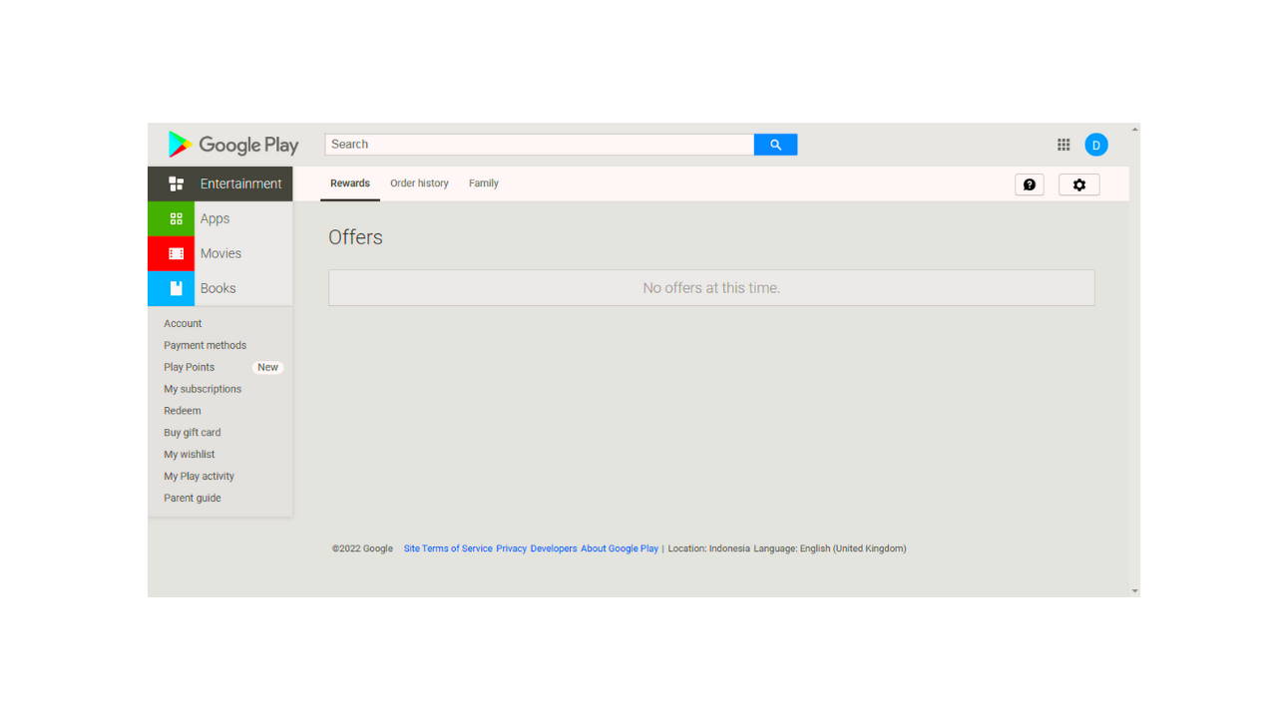Image resolution: width=1277 pixels, height=718 pixels.
Task: Open Payment methods
Action: (206, 345)
